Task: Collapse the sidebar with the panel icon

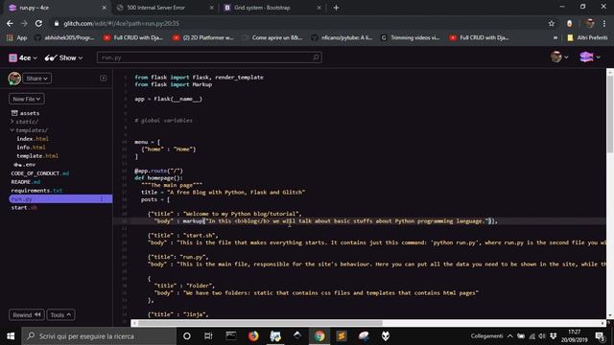Action: click(x=103, y=79)
